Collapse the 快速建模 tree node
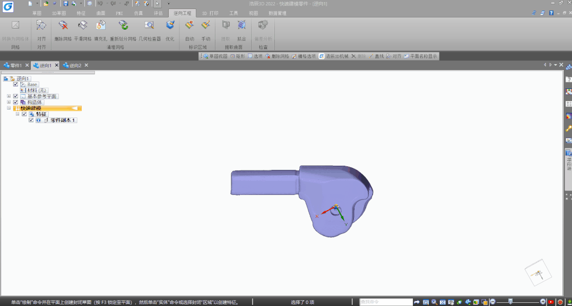This screenshot has height=306, width=572. tap(9, 108)
